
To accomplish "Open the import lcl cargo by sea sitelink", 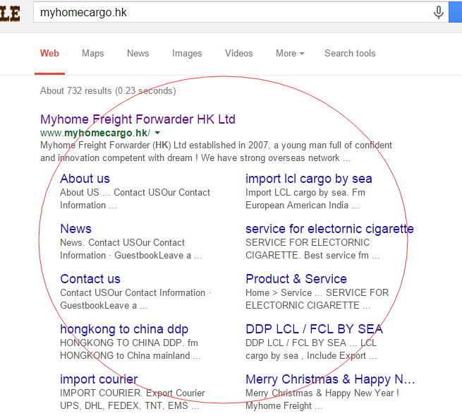I will (309, 179).
